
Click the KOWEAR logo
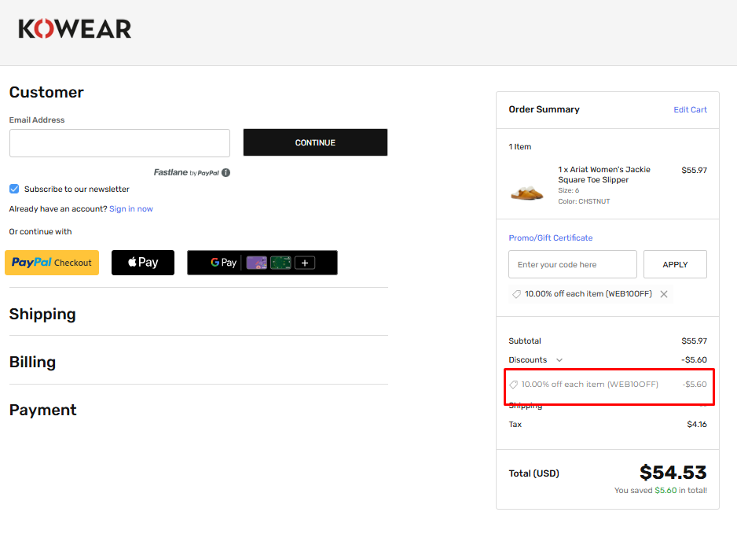click(x=75, y=28)
